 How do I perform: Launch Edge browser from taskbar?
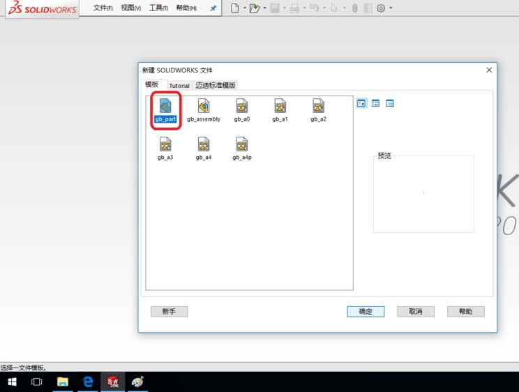88,382
